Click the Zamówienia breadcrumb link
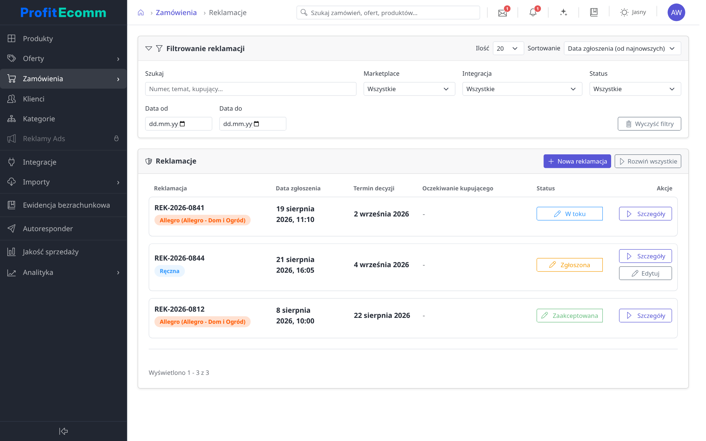This screenshot has width=706, height=441. pyautogui.click(x=176, y=12)
